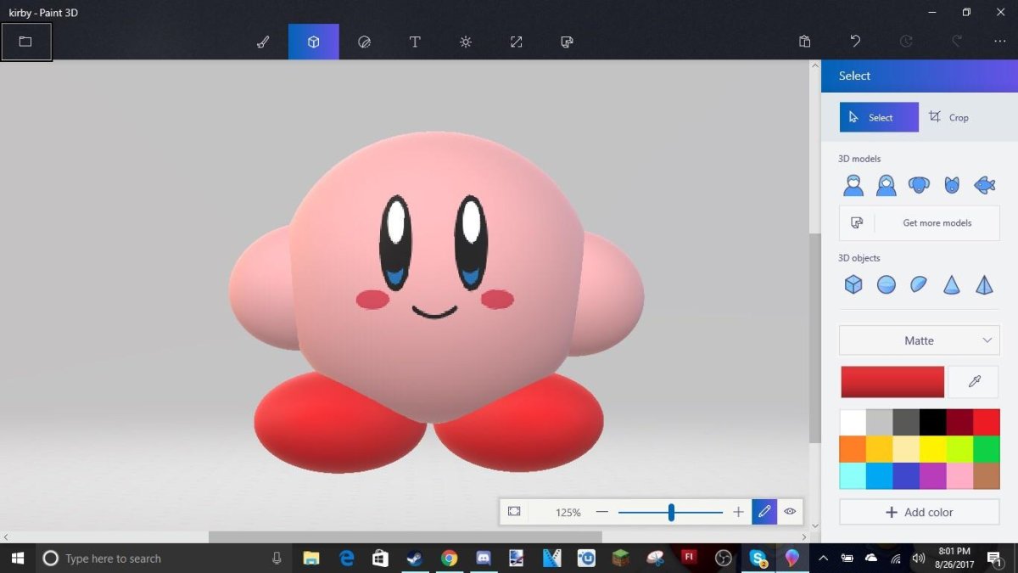This screenshot has height=573, width=1018.
Task: Open the Effects tool
Action: [x=466, y=42]
